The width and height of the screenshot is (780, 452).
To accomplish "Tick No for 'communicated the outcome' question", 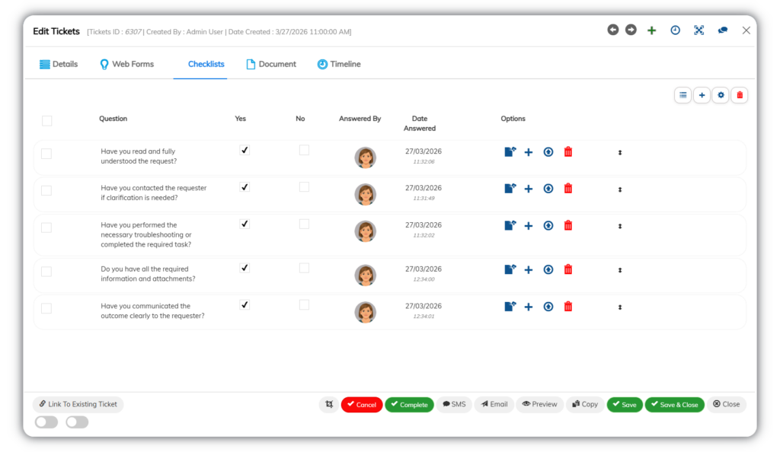I will click(304, 304).
